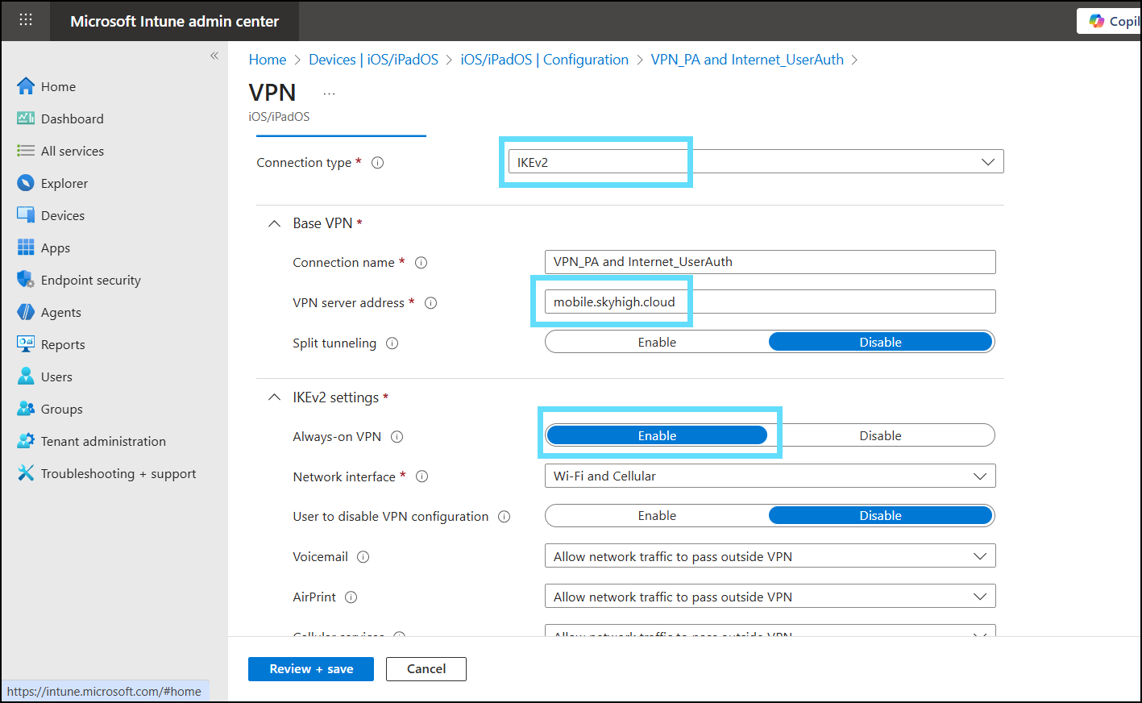Screen dimensions: 1142x703
Task: Show info for Always-on VPN
Action: [x=397, y=437]
